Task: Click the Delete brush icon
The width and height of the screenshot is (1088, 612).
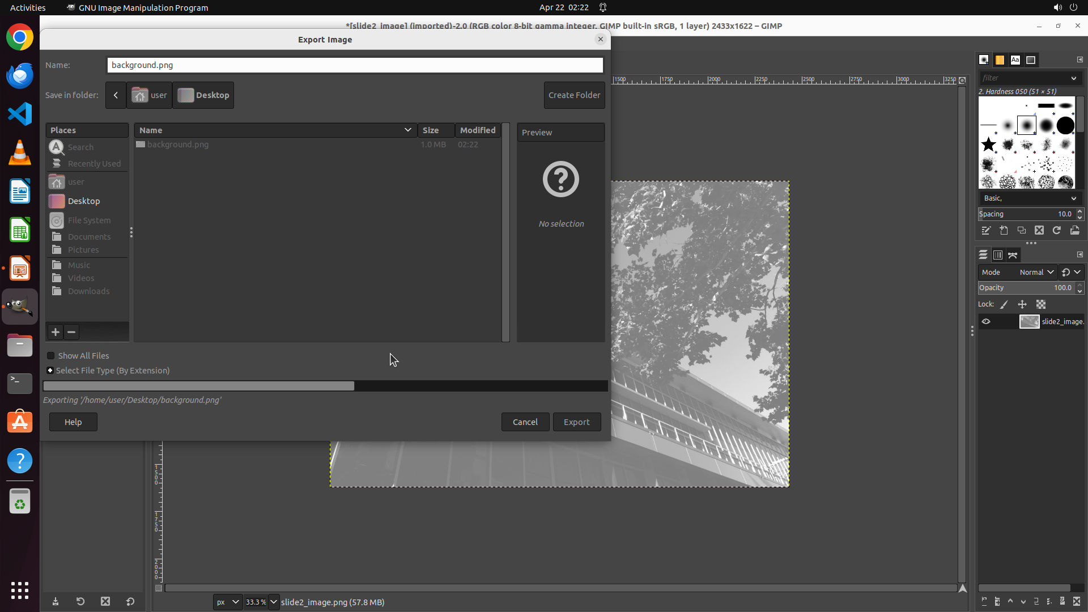Action: (x=1039, y=231)
